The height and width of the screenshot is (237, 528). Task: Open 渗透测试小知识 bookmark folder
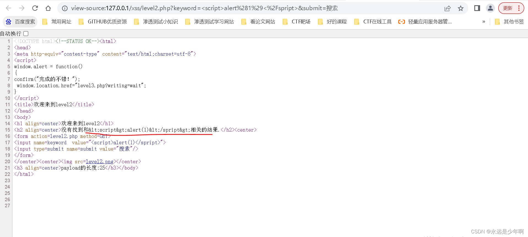[156, 22]
